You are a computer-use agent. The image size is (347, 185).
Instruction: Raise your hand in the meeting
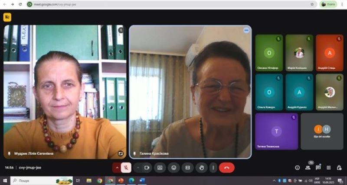(x=201, y=168)
